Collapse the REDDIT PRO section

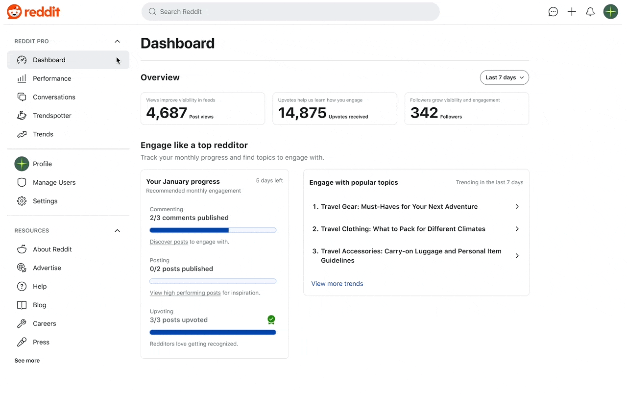(117, 41)
